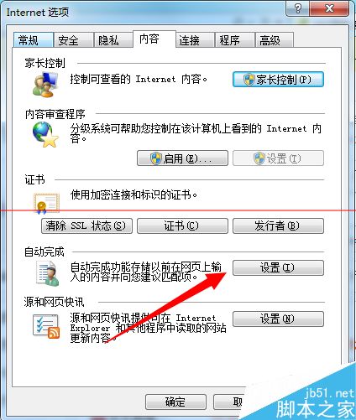Screen dimensions: 356x420
Task: Click the certificate ribbon icon
Action: click(x=46, y=204)
